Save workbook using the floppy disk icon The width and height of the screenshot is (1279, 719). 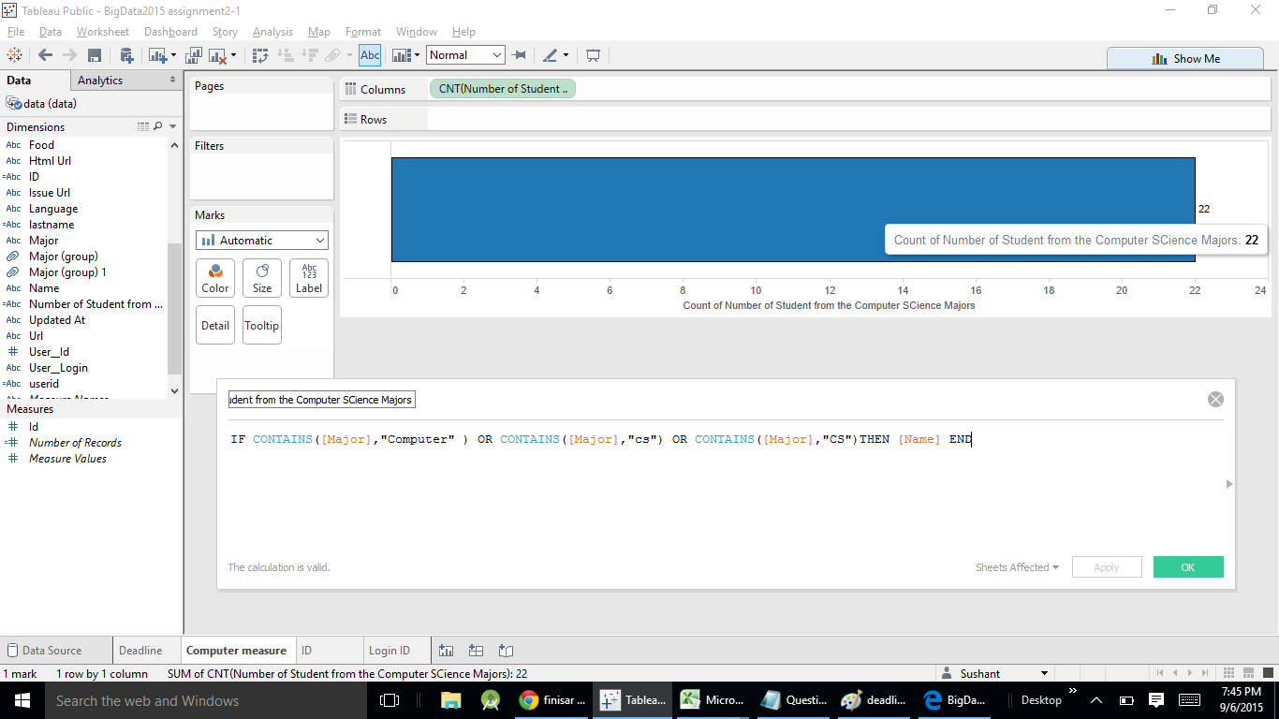(95, 55)
